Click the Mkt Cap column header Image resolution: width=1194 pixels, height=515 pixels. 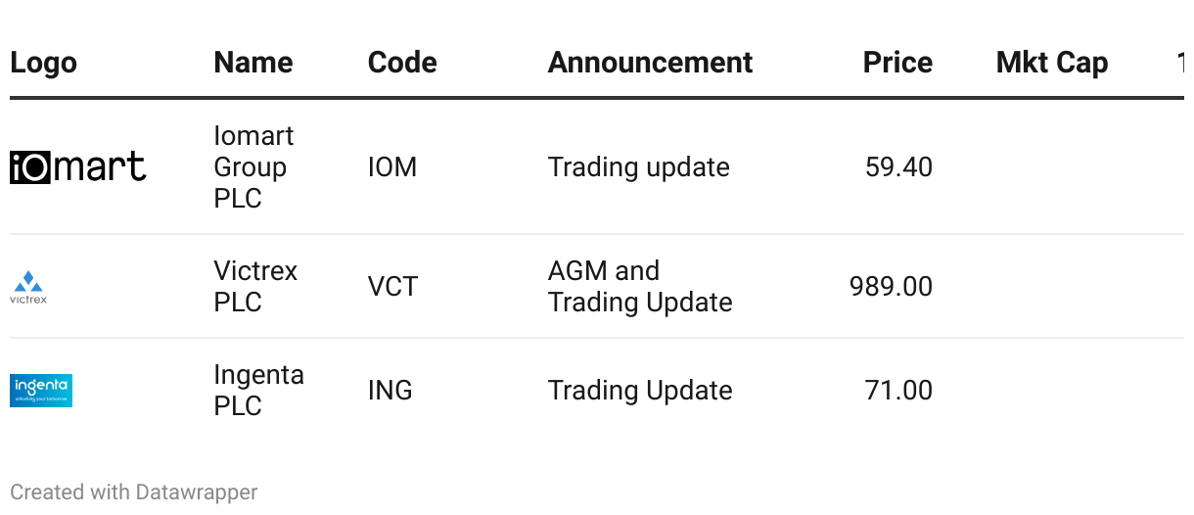click(x=1052, y=63)
